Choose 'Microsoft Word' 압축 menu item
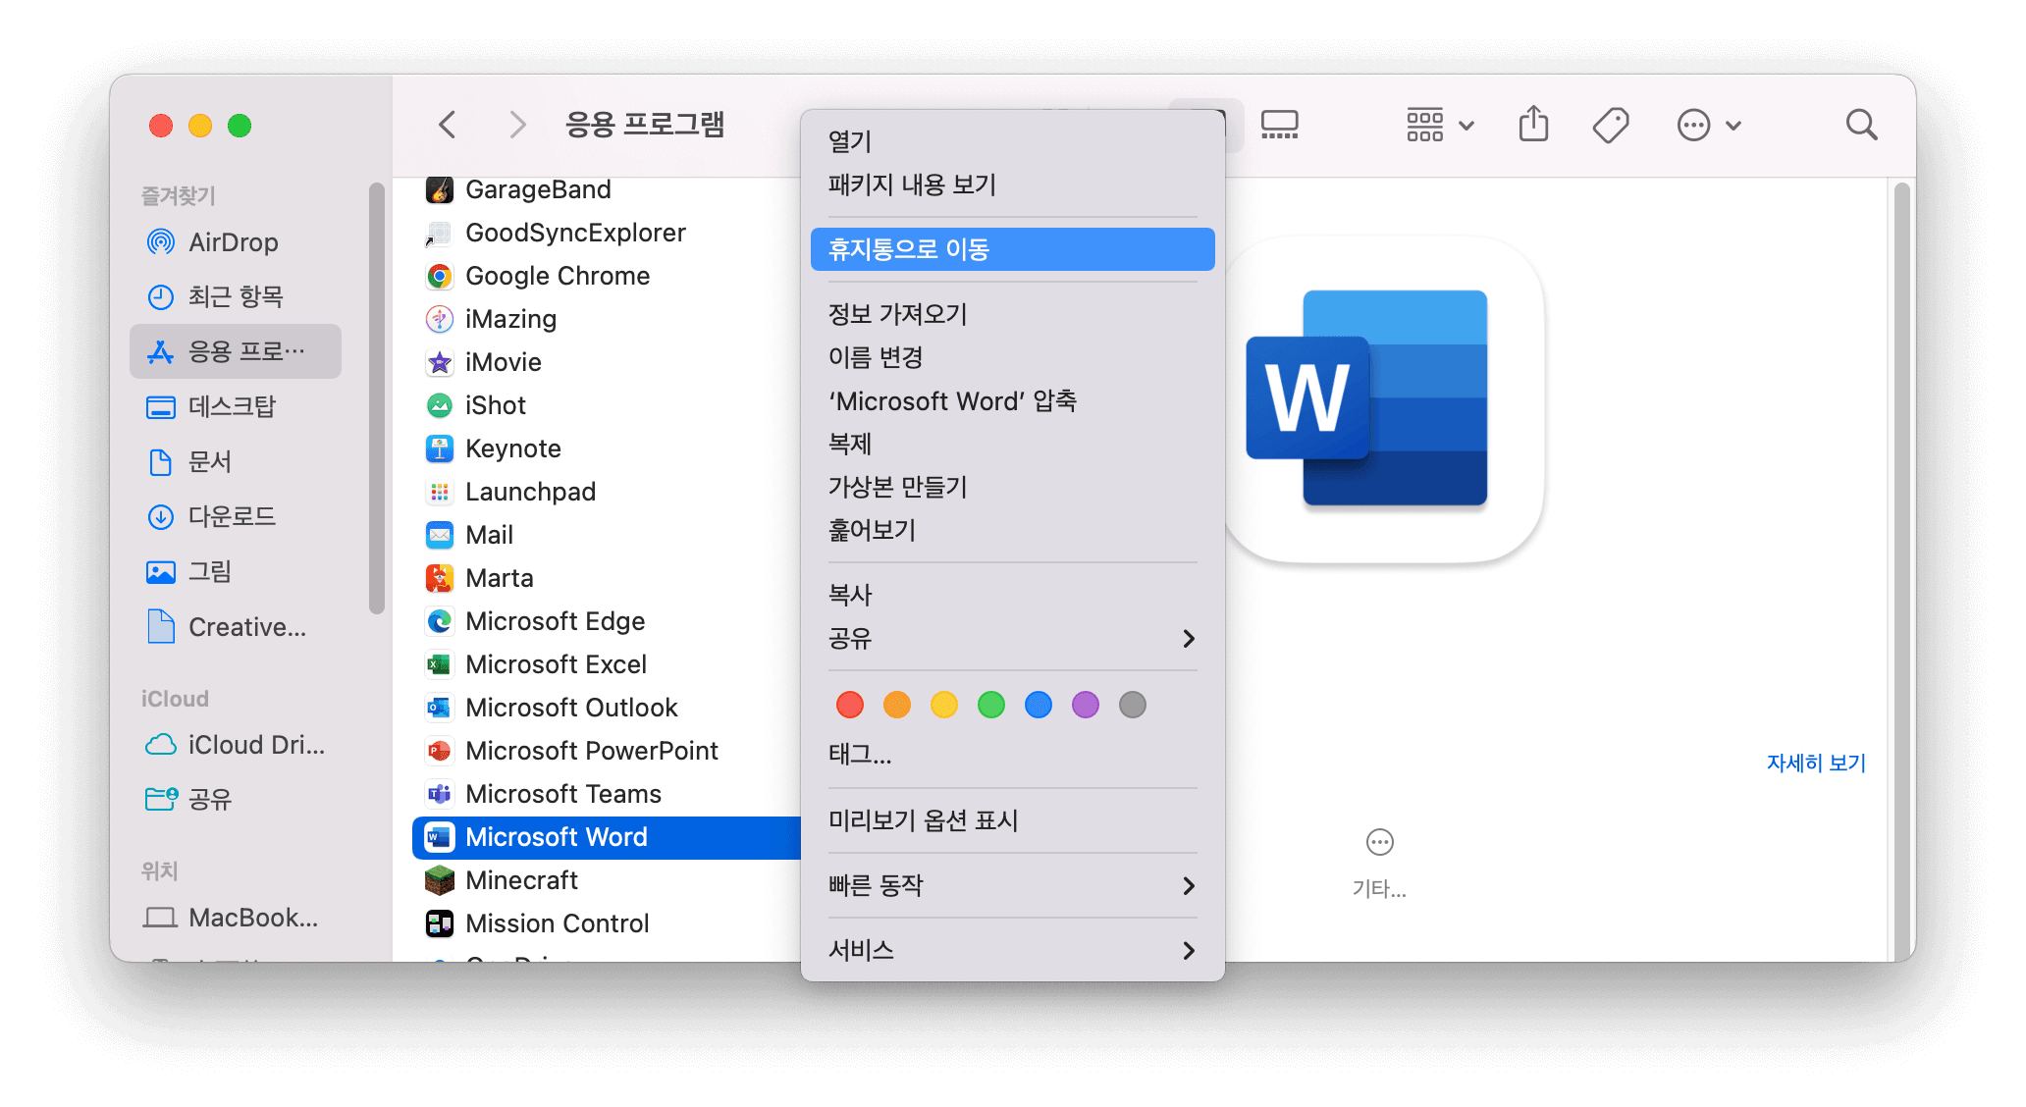The height and width of the screenshot is (1107, 2026). tap(1013, 400)
